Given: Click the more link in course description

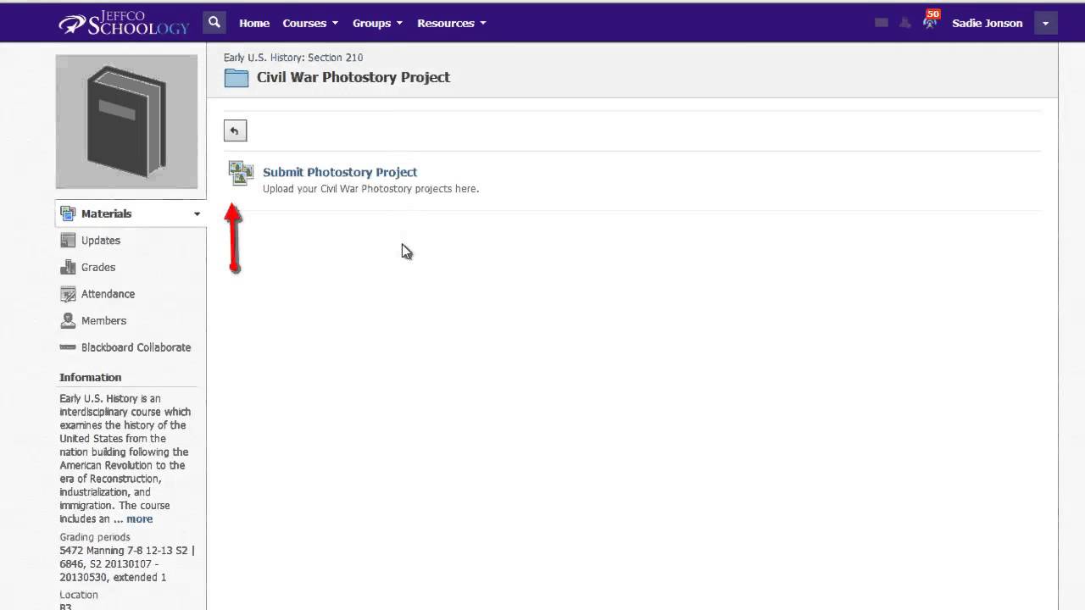Looking at the screenshot, I should (x=140, y=518).
